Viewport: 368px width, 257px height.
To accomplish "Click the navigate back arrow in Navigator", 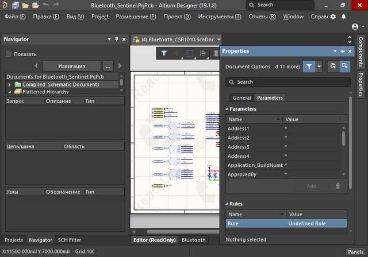I will click(36, 66).
